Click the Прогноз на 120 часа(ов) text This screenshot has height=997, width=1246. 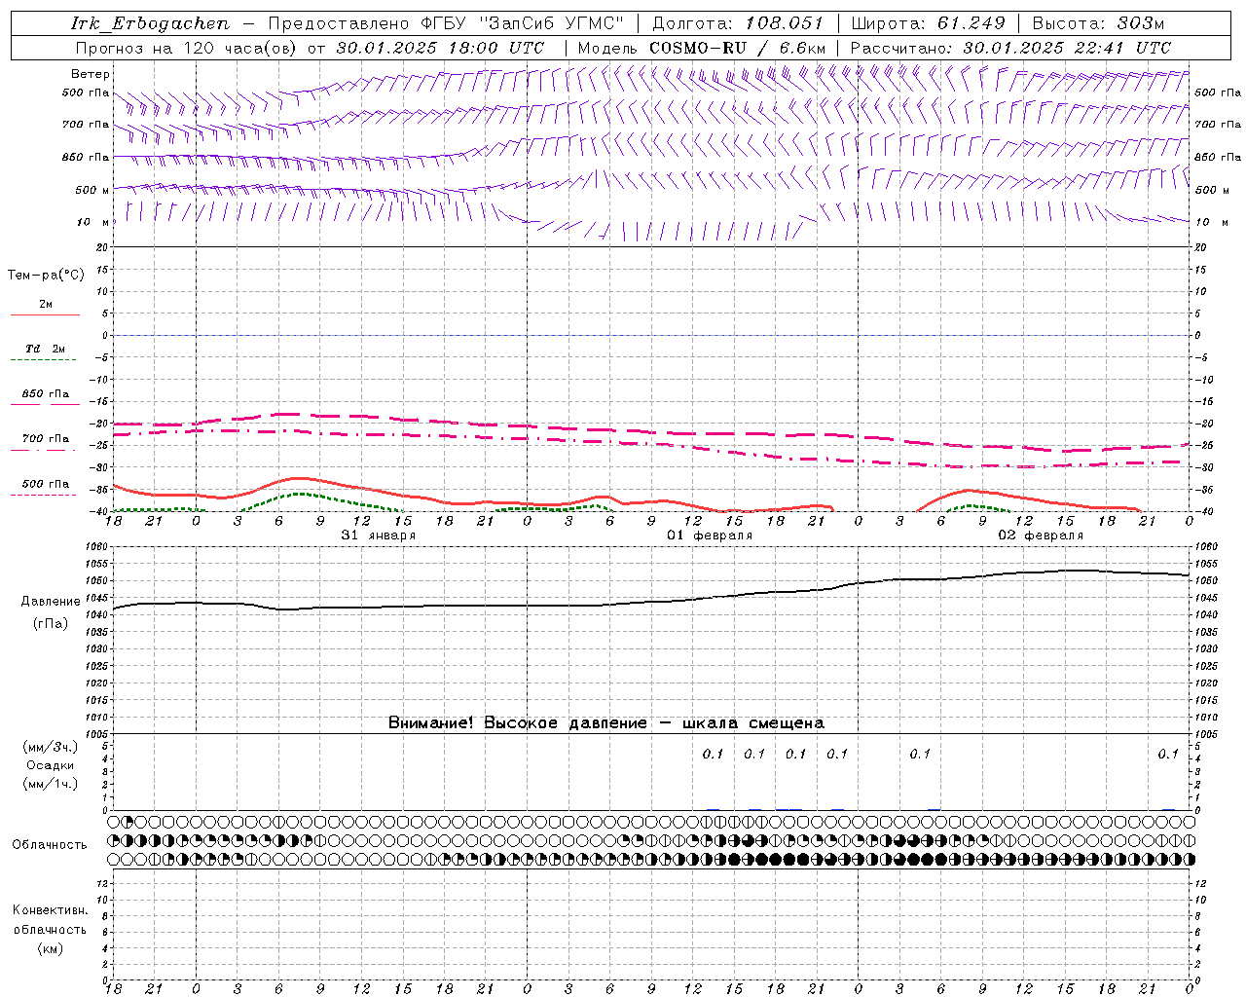pyautogui.click(x=188, y=48)
